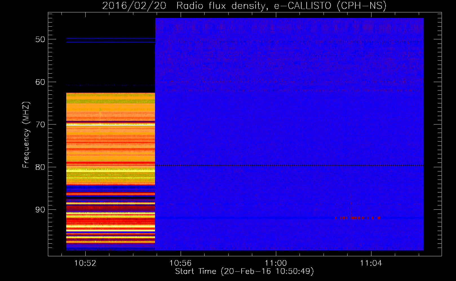Click the '11:04' time tick label

[371, 263]
